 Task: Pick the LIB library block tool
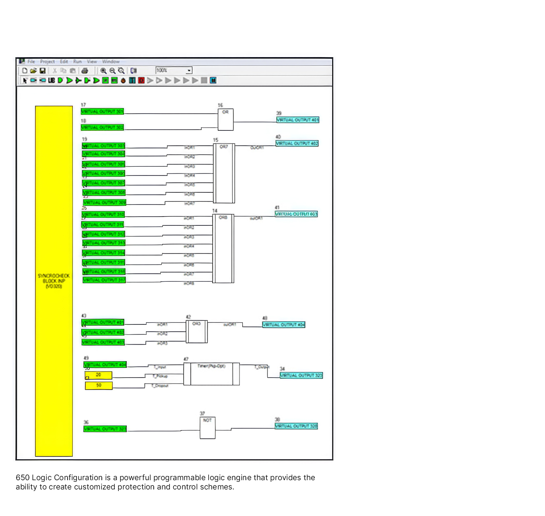52,80
